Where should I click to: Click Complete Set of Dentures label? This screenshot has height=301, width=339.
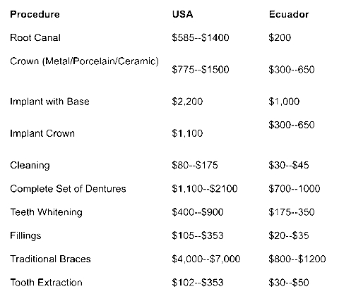(68, 189)
